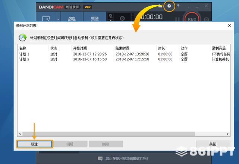Click the horizontal scrollbar left arrow

click(20, 134)
